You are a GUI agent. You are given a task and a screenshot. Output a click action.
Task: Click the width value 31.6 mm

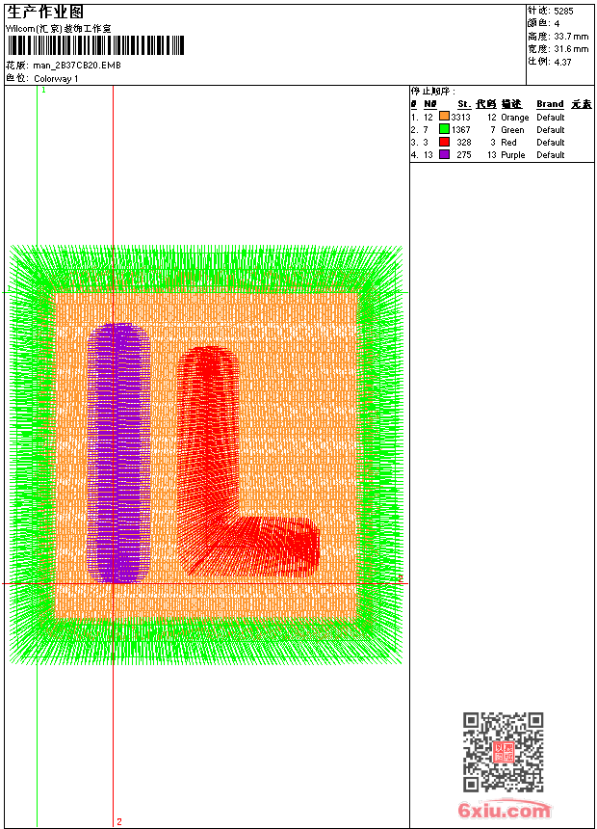coord(571,49)
